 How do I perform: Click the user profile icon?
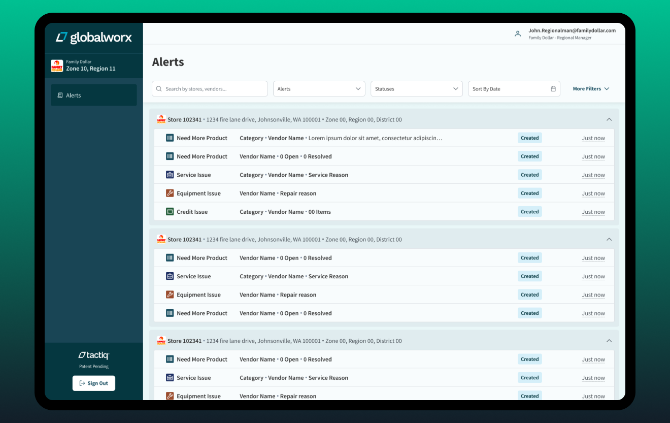518,34
